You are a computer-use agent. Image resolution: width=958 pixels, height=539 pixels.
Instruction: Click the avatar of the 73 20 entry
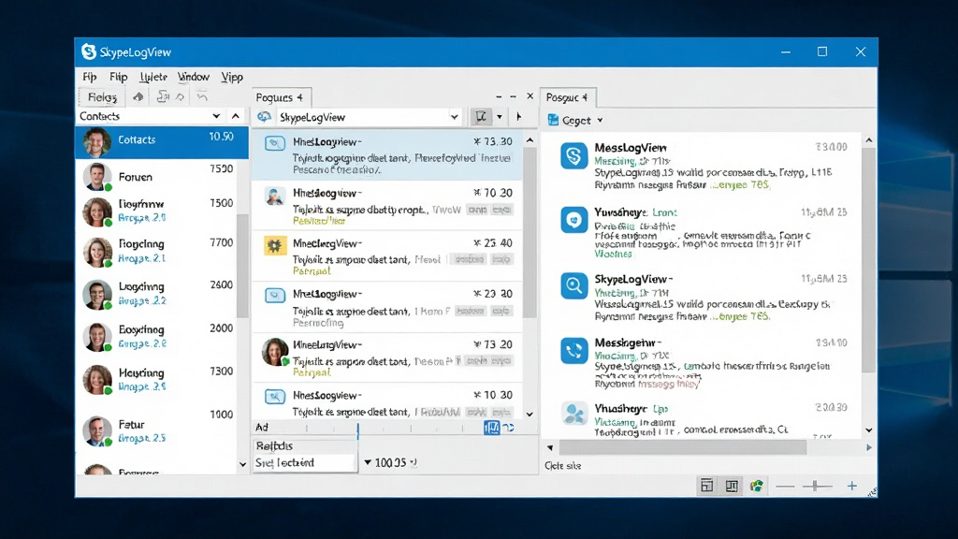point(275,352)
